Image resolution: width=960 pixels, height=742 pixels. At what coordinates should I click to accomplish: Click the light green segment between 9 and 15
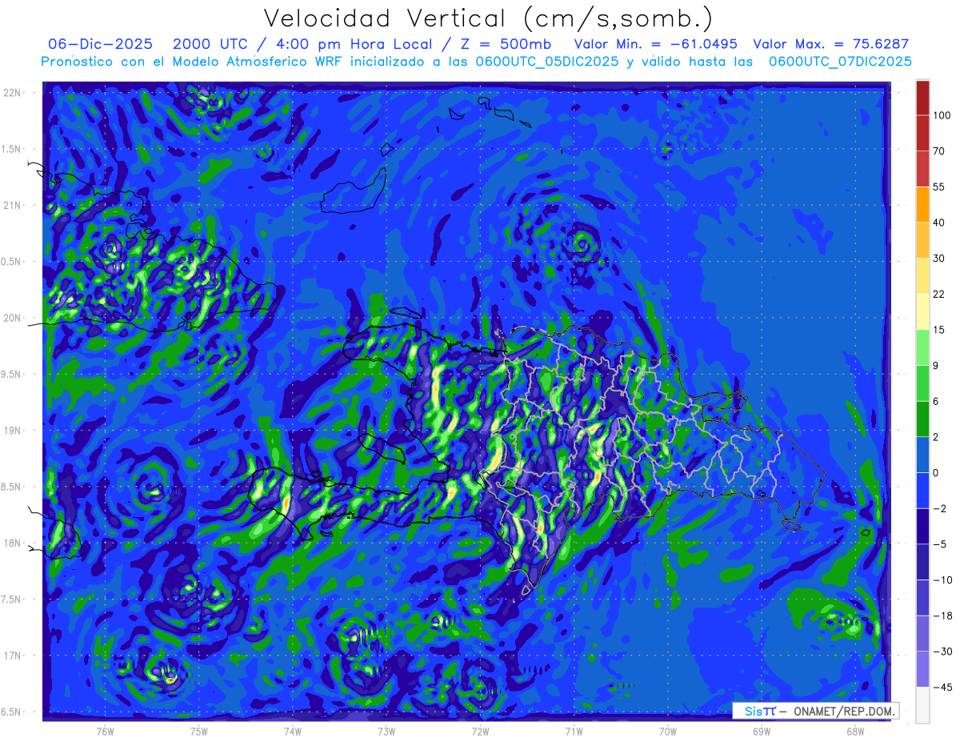[x=922, y=347]
